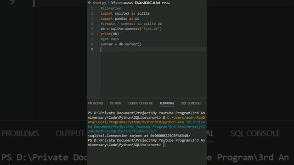
Task: Click line 2 'import sqlite3 as sqlite'
Action: click(x=125, y=13)
